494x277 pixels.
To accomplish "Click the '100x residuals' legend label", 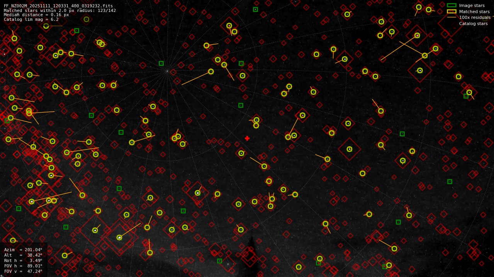I will (x=475, y=17).
